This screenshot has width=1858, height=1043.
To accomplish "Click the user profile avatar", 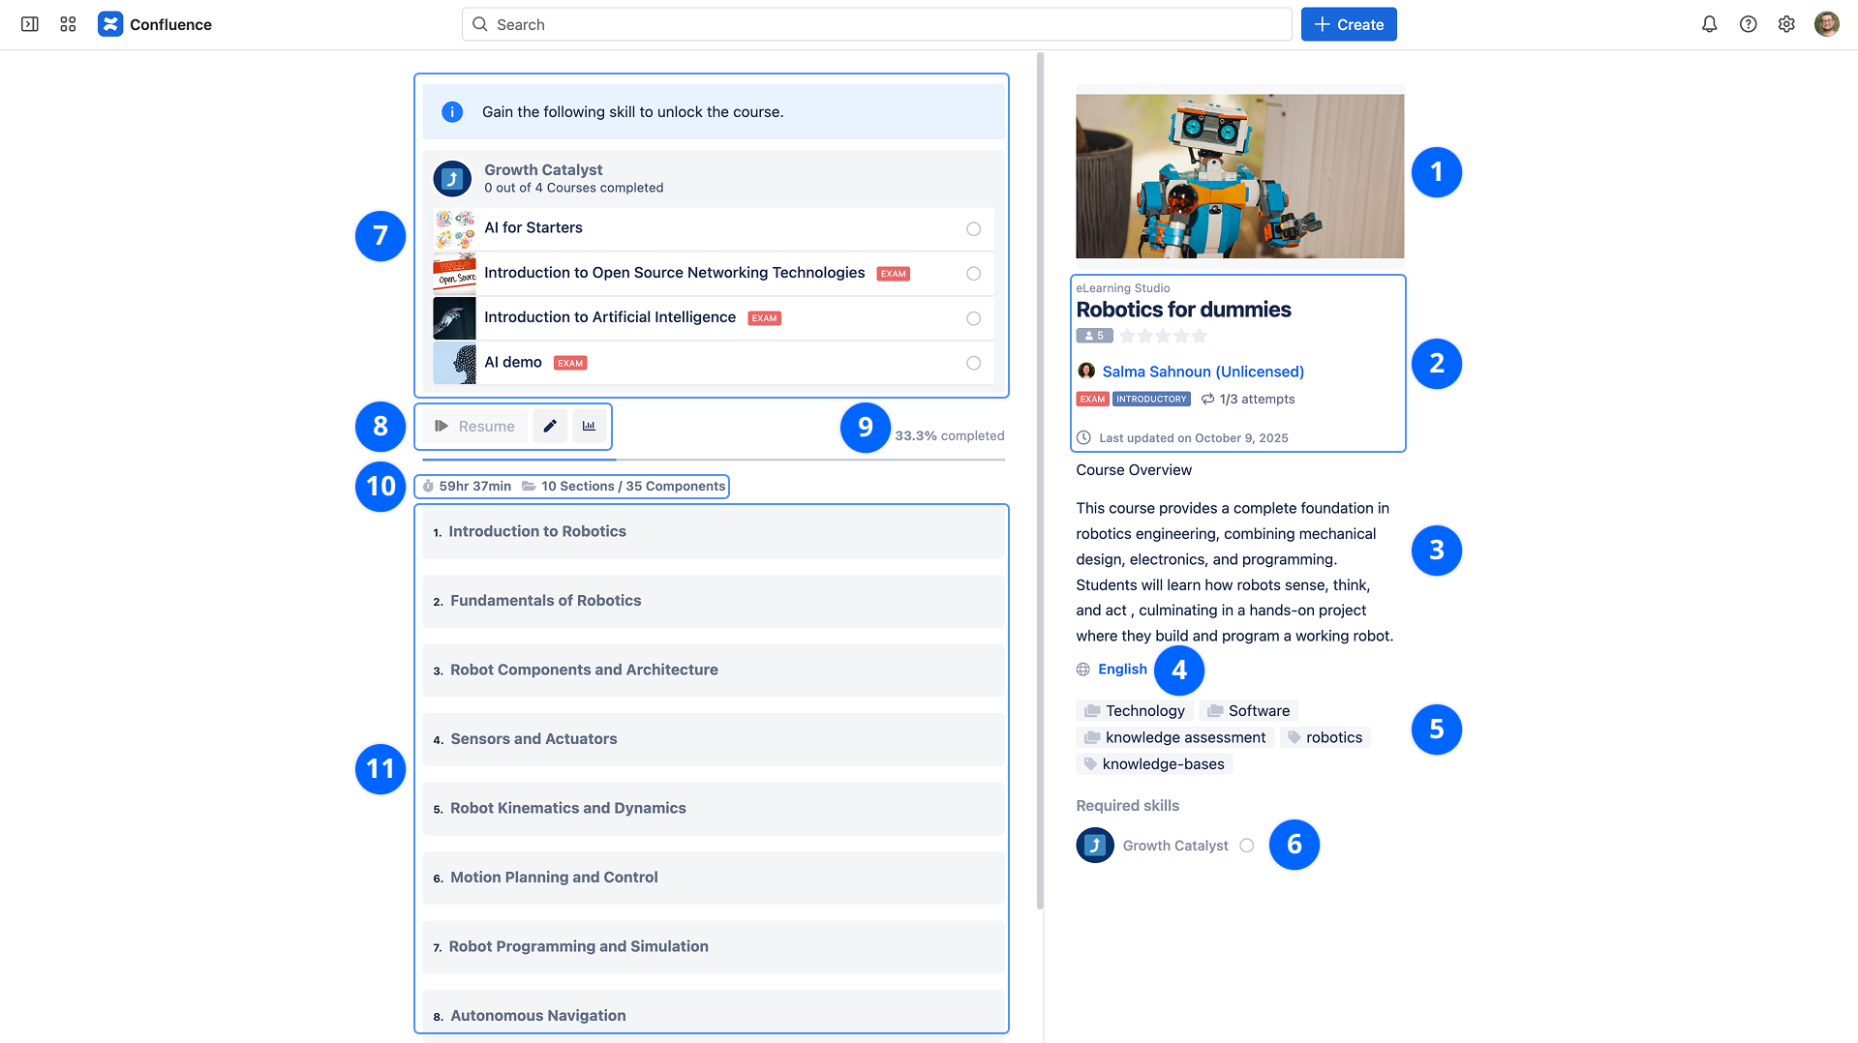I will tap(1826, 24).
